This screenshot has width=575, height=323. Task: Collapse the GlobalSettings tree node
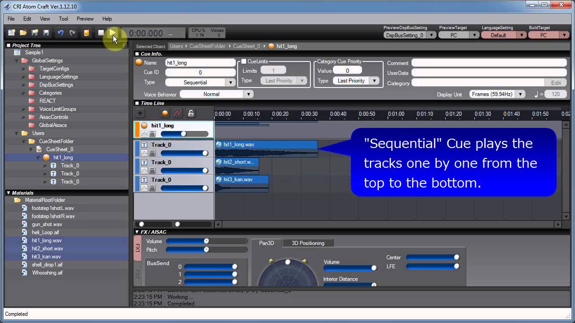tap(17, 61)
